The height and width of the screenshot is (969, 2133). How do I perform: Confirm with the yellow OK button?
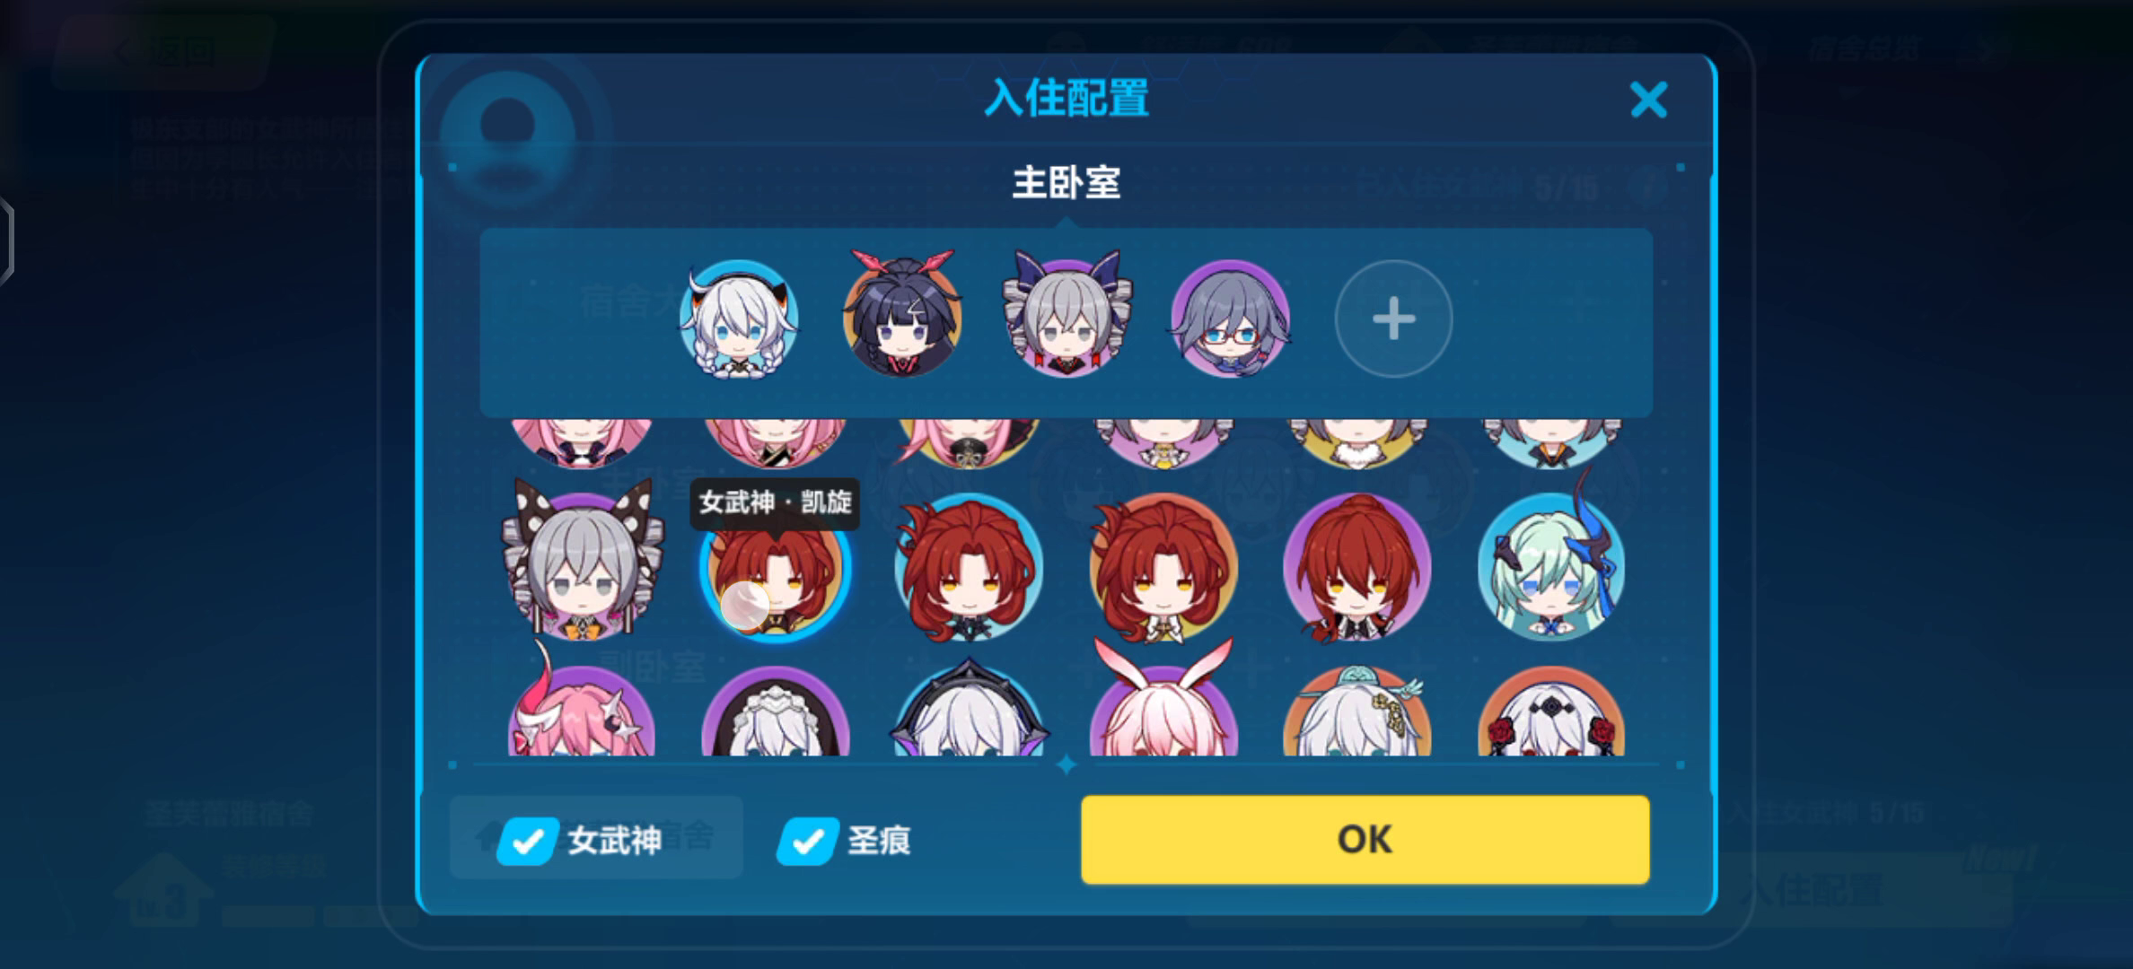click(x=1365, y=840)
